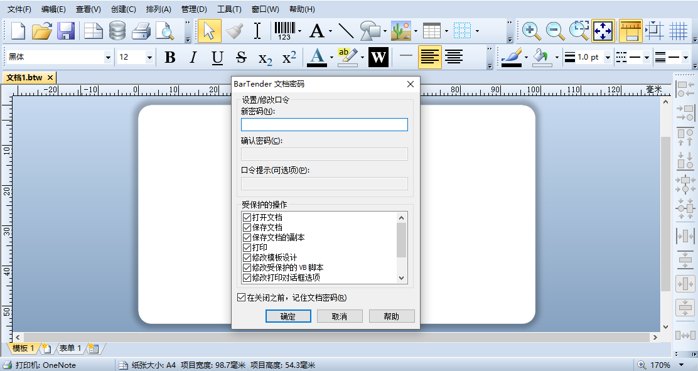Pick font color with the A color swatch
Screen dimensions: 698x371
tap(317, 58)
